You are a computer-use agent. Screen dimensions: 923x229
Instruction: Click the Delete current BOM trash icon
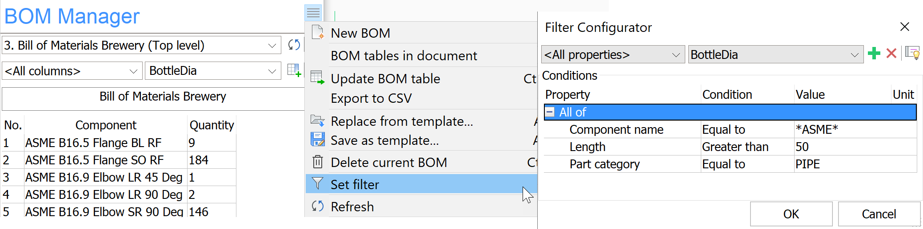[x=317, y=162]
